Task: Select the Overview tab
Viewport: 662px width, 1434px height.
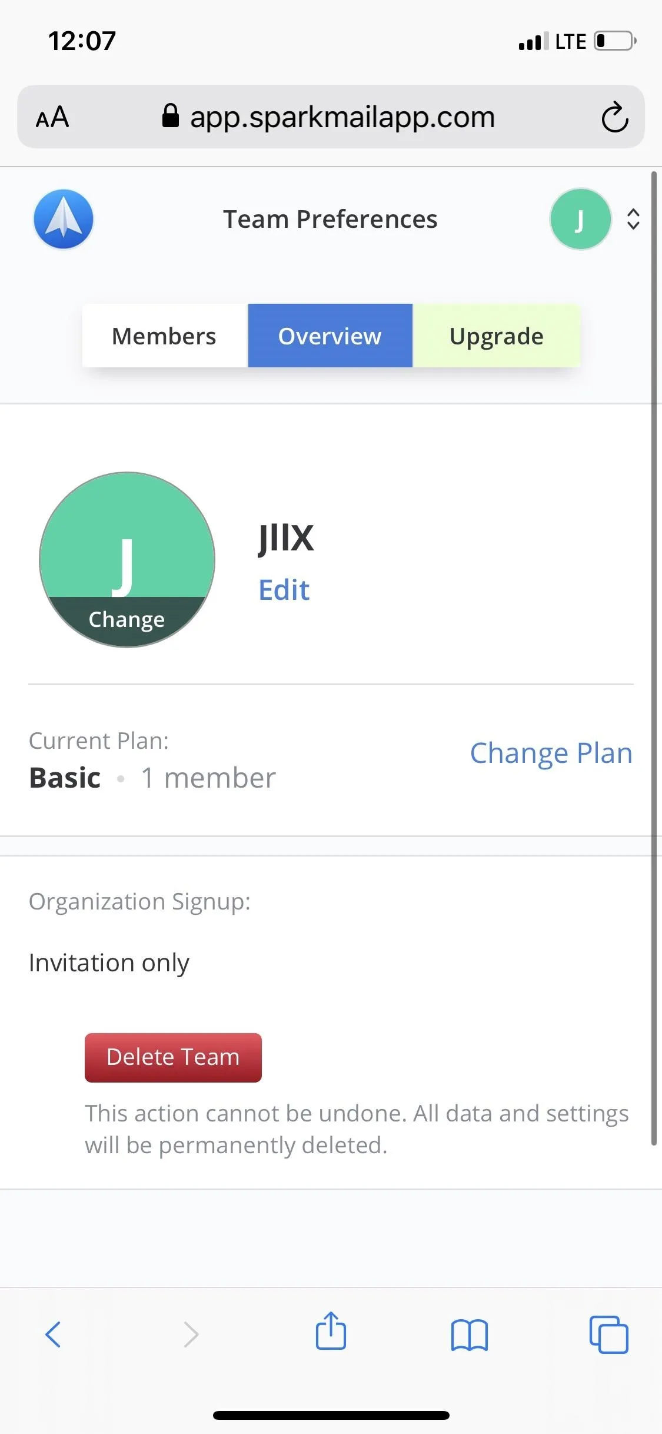Action: (x=330, y=336)
